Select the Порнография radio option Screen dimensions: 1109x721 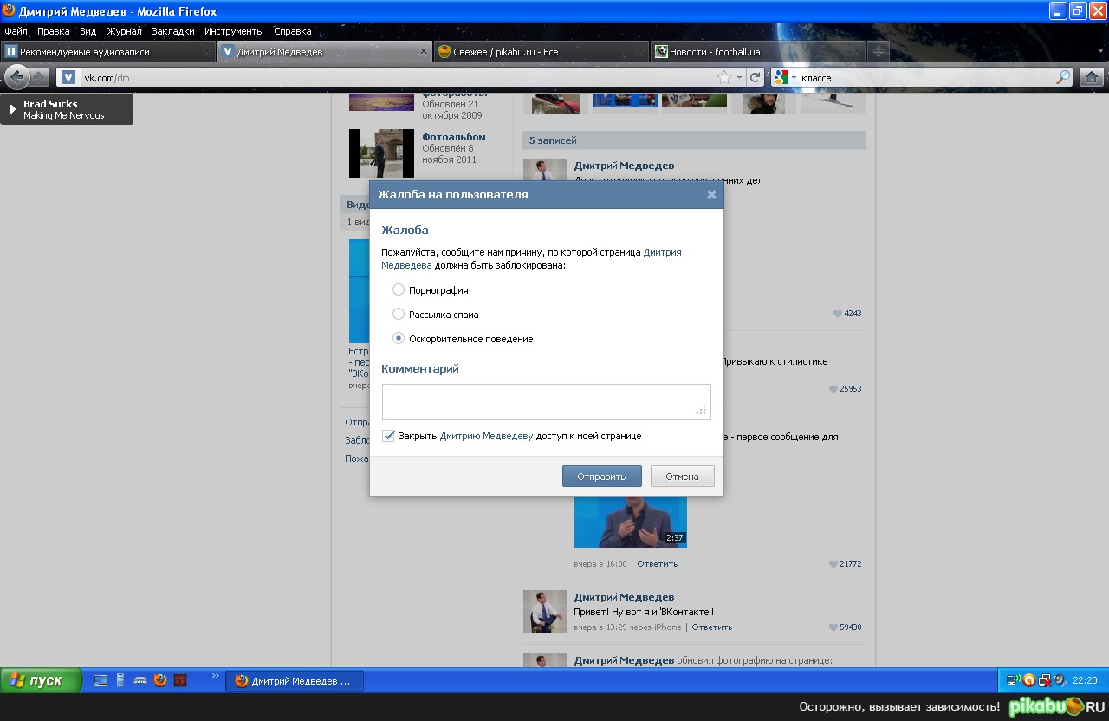[399, 289]
